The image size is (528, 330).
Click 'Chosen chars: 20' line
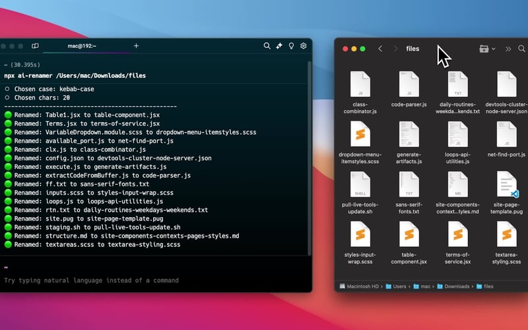38,98
